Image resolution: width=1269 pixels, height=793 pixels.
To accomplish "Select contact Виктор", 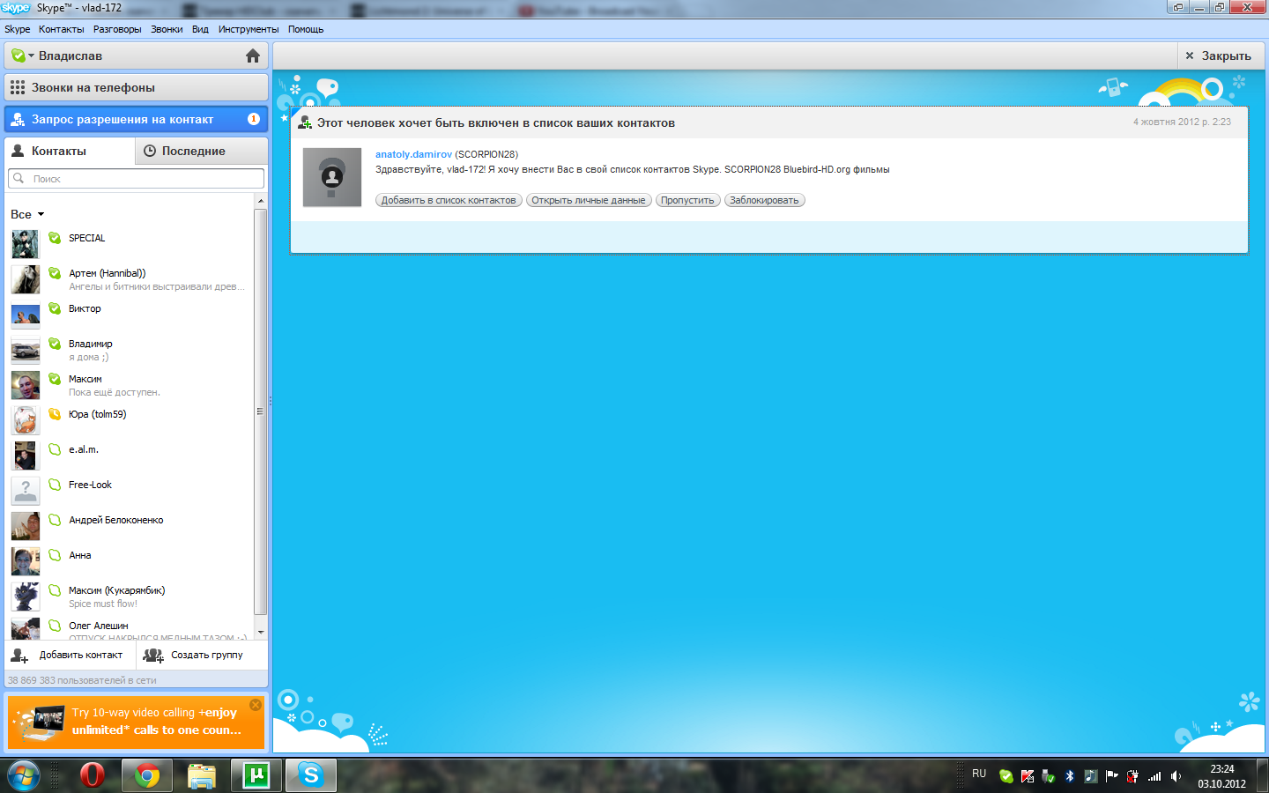I will tap(132, 315).
